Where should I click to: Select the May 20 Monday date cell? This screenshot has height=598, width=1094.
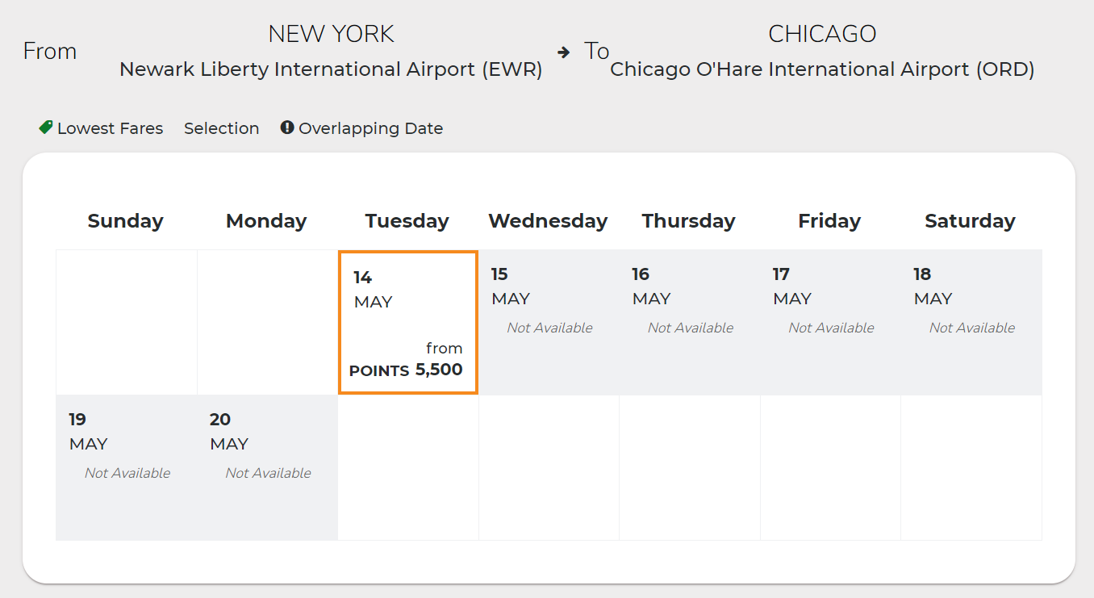click(267, 467)
